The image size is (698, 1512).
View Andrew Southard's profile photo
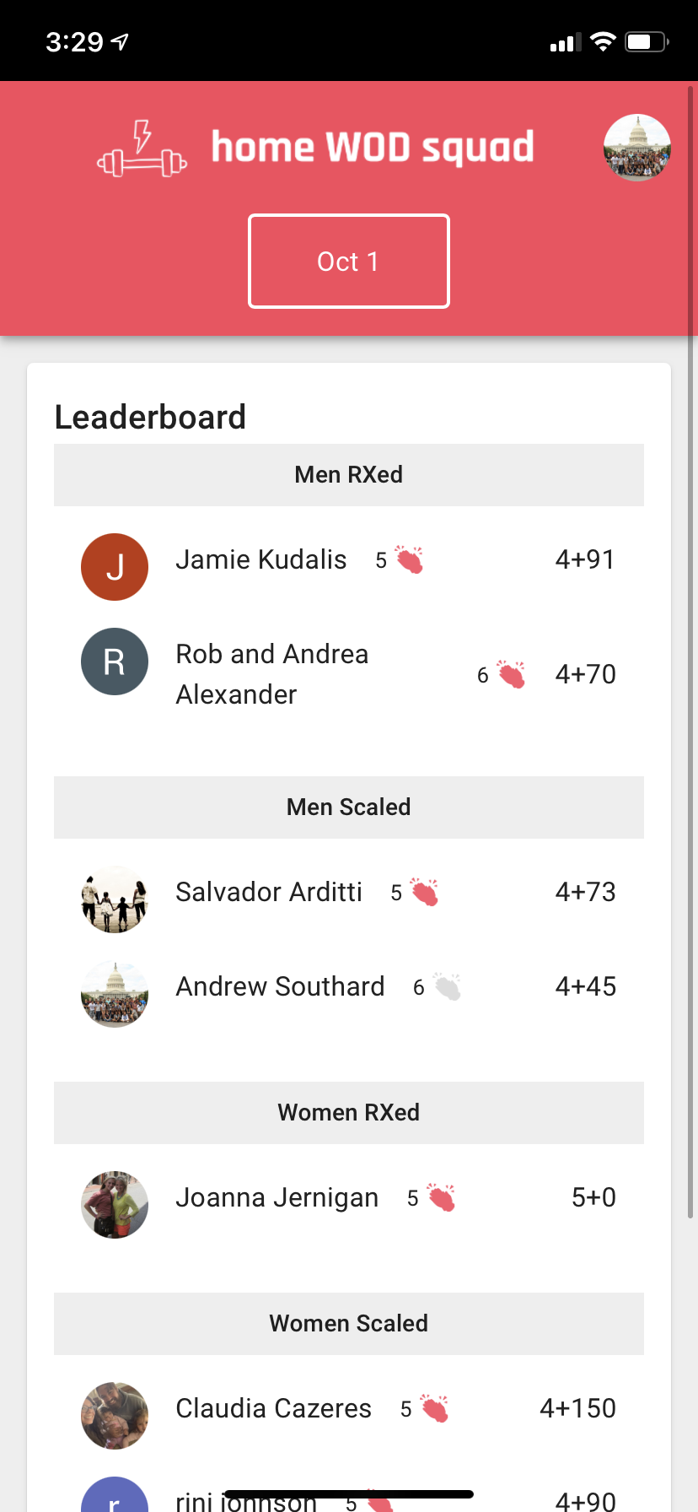pyautogui.click(x=115, y=994)
